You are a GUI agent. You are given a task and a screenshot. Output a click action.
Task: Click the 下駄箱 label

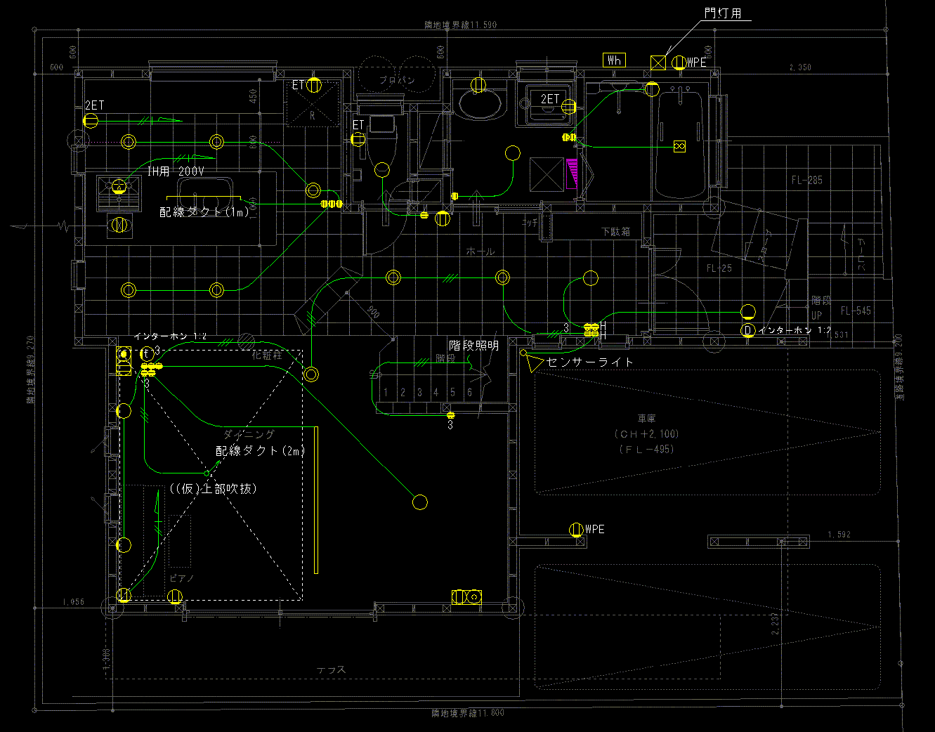click(615, 231)
